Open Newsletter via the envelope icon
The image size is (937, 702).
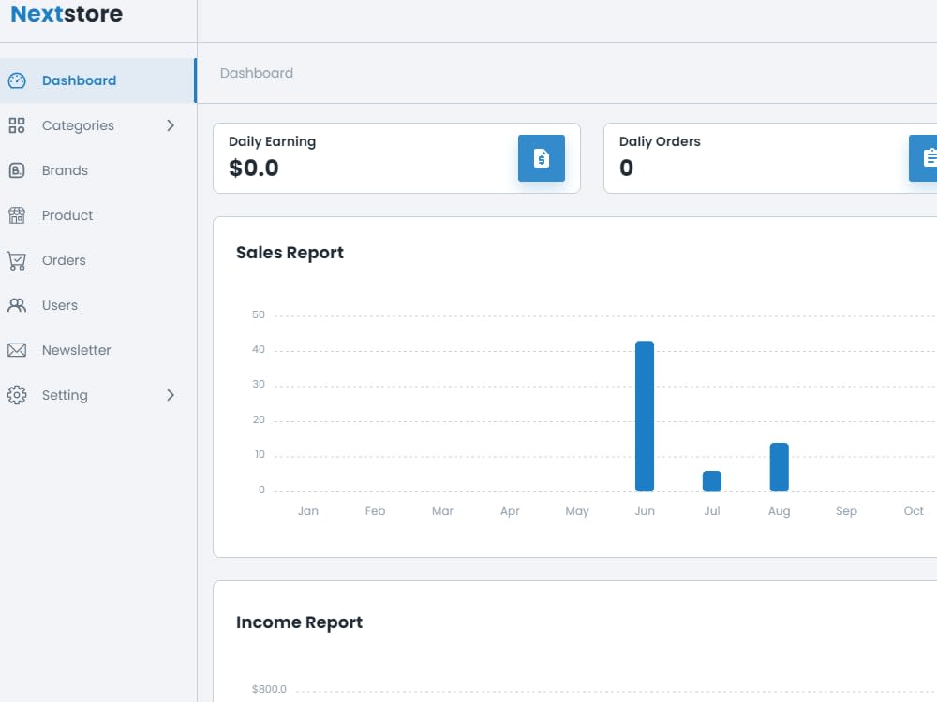(x=17, y=350)
